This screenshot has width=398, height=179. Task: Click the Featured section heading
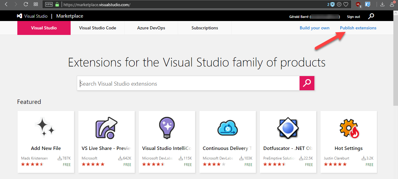point(29,102)
